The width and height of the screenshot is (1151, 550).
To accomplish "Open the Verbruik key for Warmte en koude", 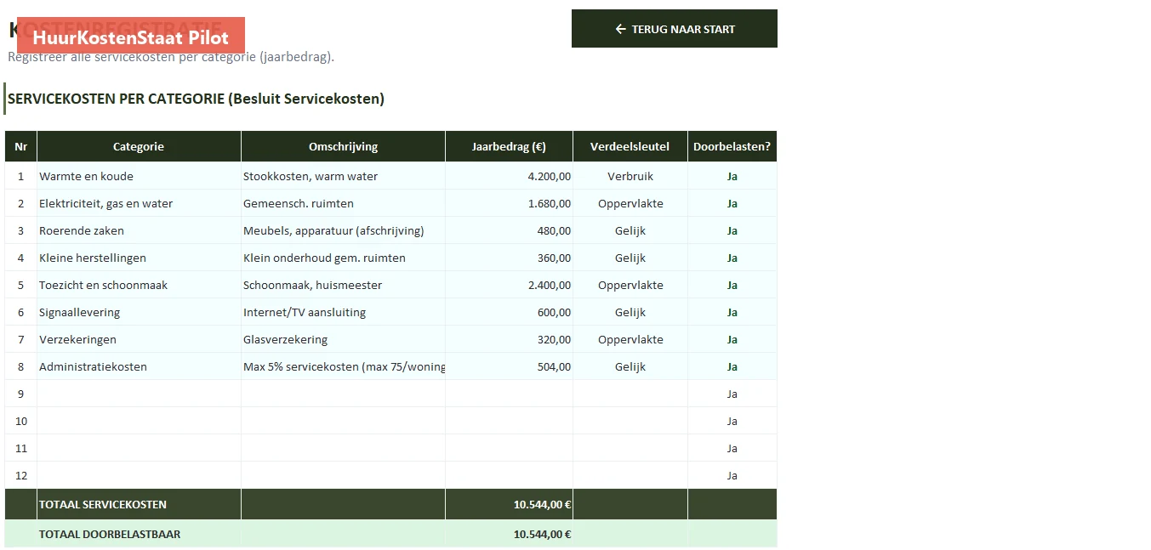I will point(630,176).
